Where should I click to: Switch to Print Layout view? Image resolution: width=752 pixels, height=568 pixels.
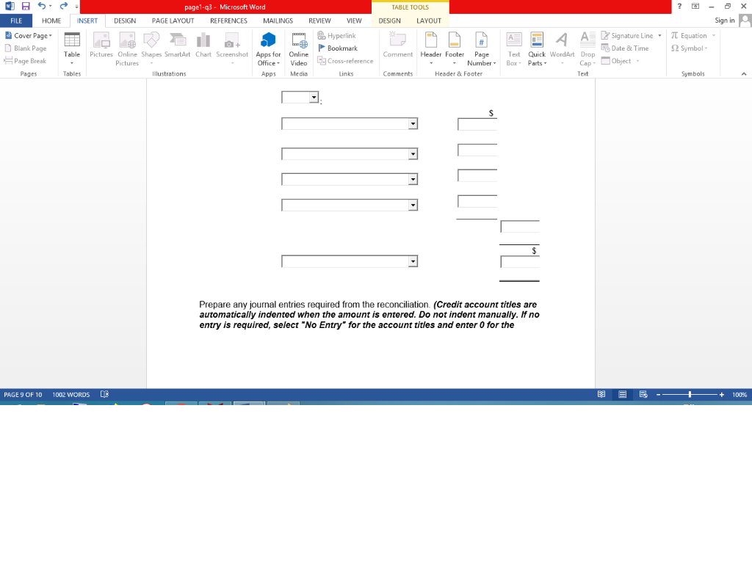[x=622, y=395]
